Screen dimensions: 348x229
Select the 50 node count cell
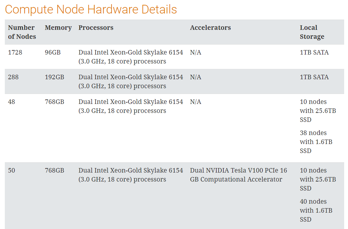(12, 170)
